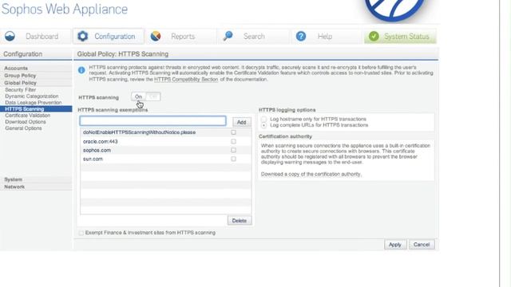Click the Apply button

click(395, 245)
